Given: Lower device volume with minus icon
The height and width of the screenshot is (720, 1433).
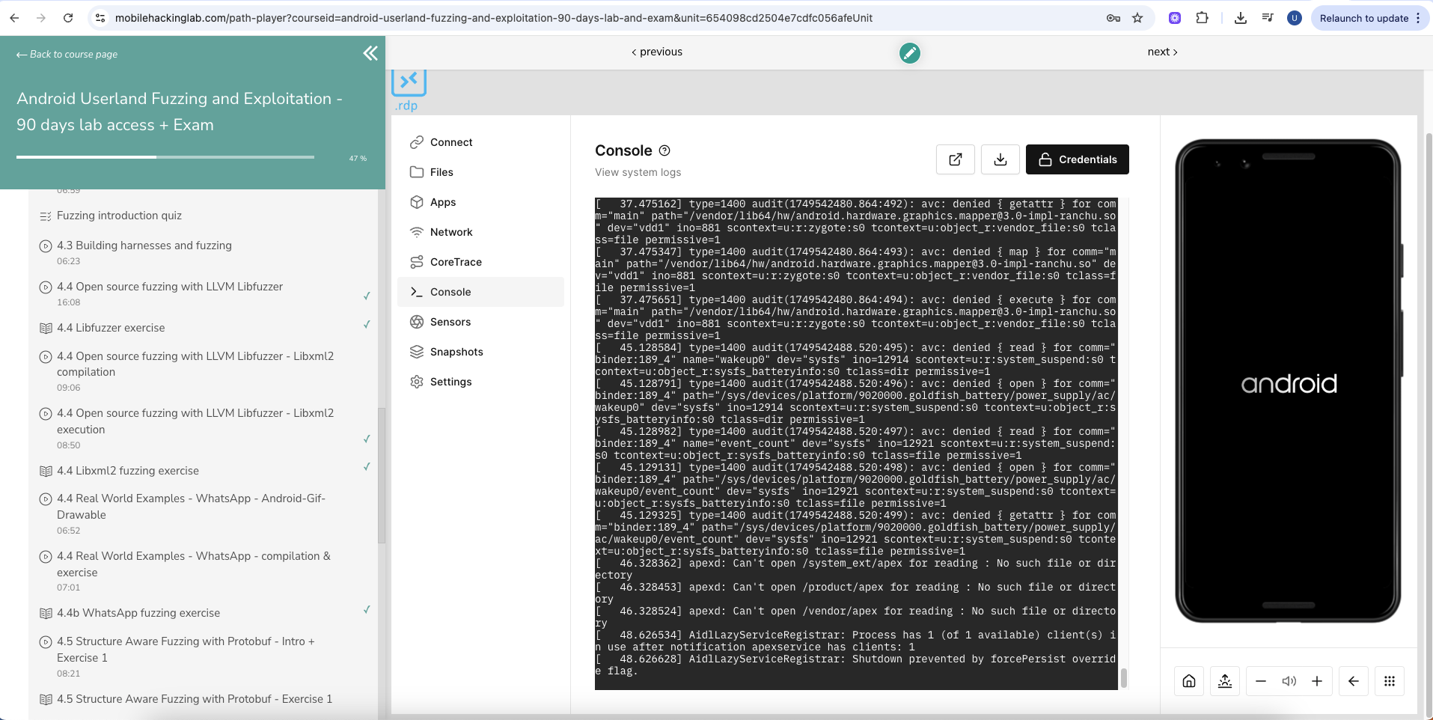Looking at the screenshot, I should pyautogui.click(x=1261, y=681).
